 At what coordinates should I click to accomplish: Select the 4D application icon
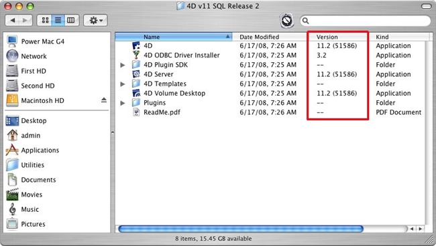pos(136,45)
